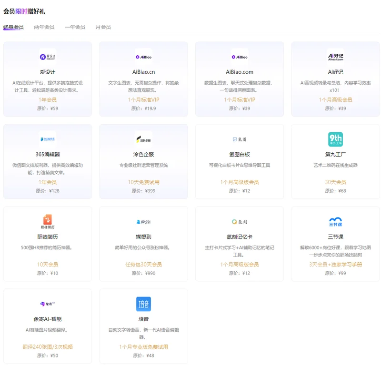The height and width of the screenshot is (375, 381).
Task: Click the 培音 title text
Action: 143,319
